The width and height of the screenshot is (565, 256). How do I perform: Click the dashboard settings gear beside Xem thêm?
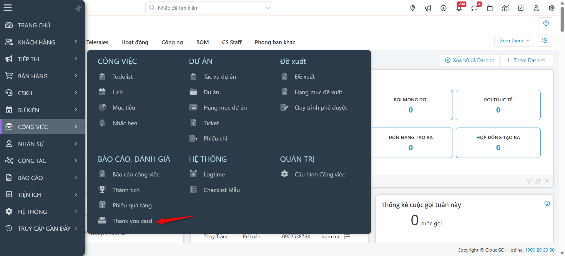pyautogui.click(x=545, y=41)
